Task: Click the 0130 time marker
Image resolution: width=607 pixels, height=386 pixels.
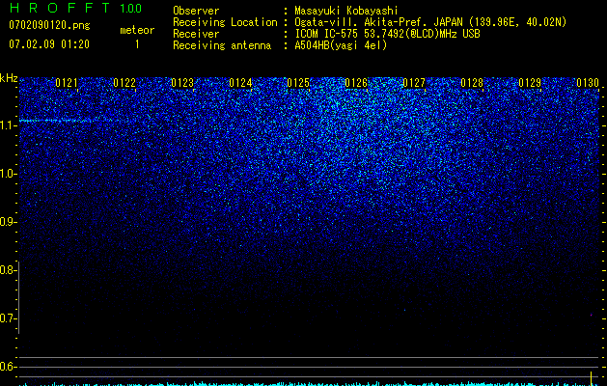Action: pos(588,83)
